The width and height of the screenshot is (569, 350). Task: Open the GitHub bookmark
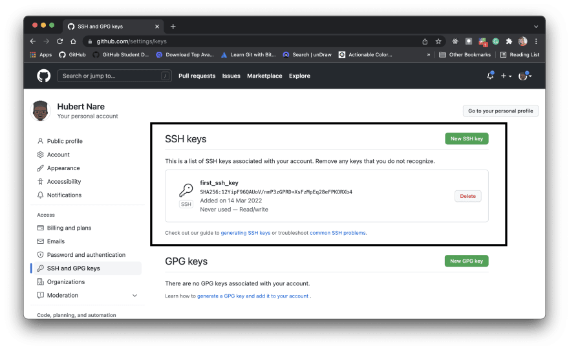coord(72,55)
